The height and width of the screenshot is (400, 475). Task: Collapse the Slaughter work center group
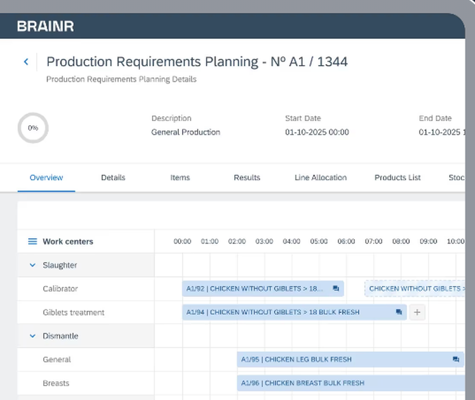[32, 265]
